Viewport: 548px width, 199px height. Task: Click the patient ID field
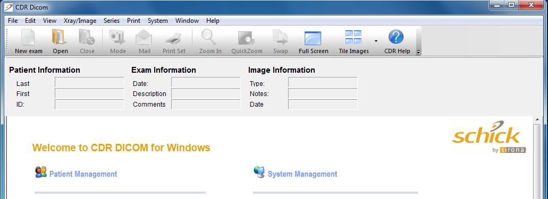coord(89,105)
